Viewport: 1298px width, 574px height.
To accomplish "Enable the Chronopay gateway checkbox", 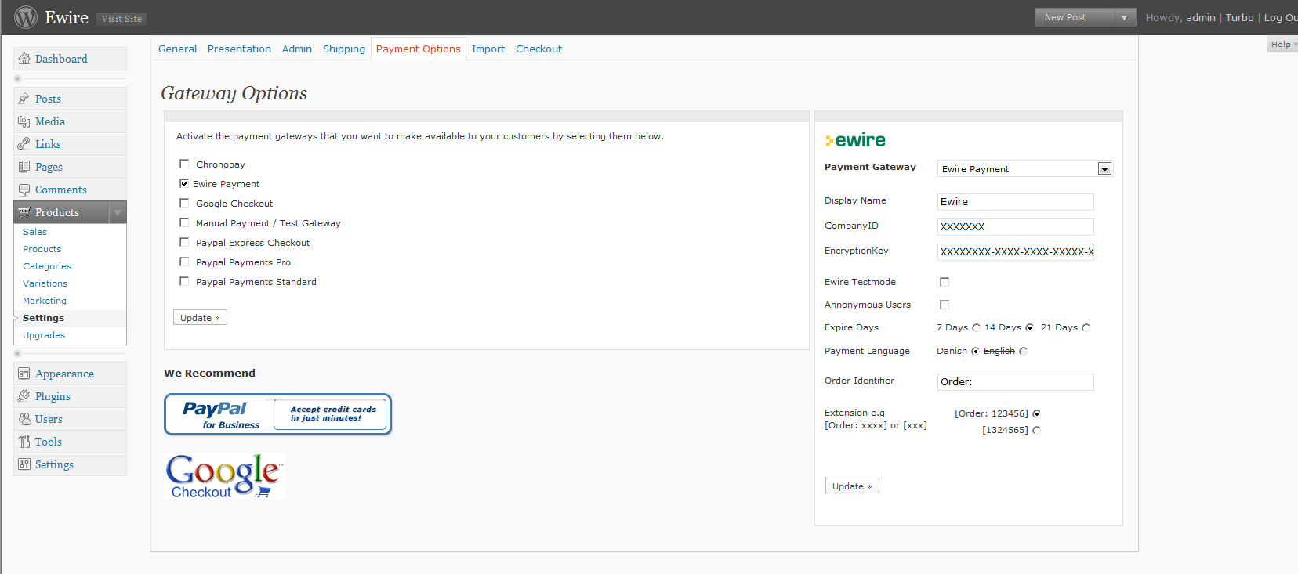I will (184, 164).
